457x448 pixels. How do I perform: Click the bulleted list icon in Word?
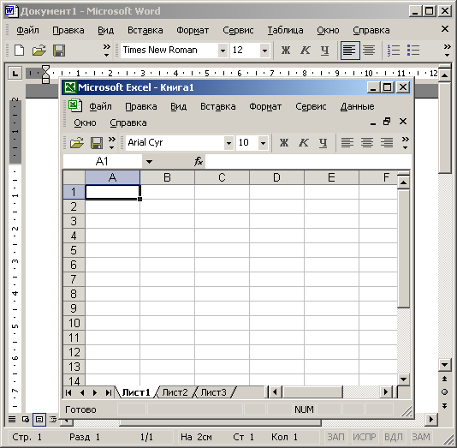pyautogui.click(x=413, y=51)
